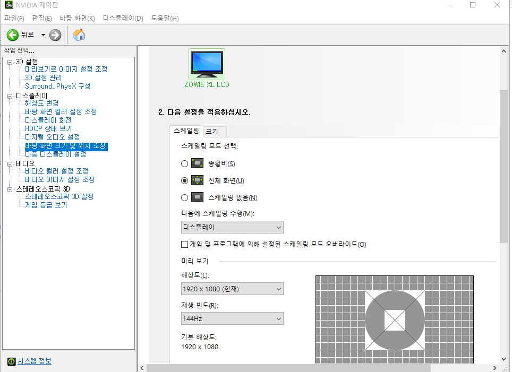Viewport: 512px width, 372px height.
Task: Collapse the 스테레오스코픽 3D tree node
Action: point(10,189)
